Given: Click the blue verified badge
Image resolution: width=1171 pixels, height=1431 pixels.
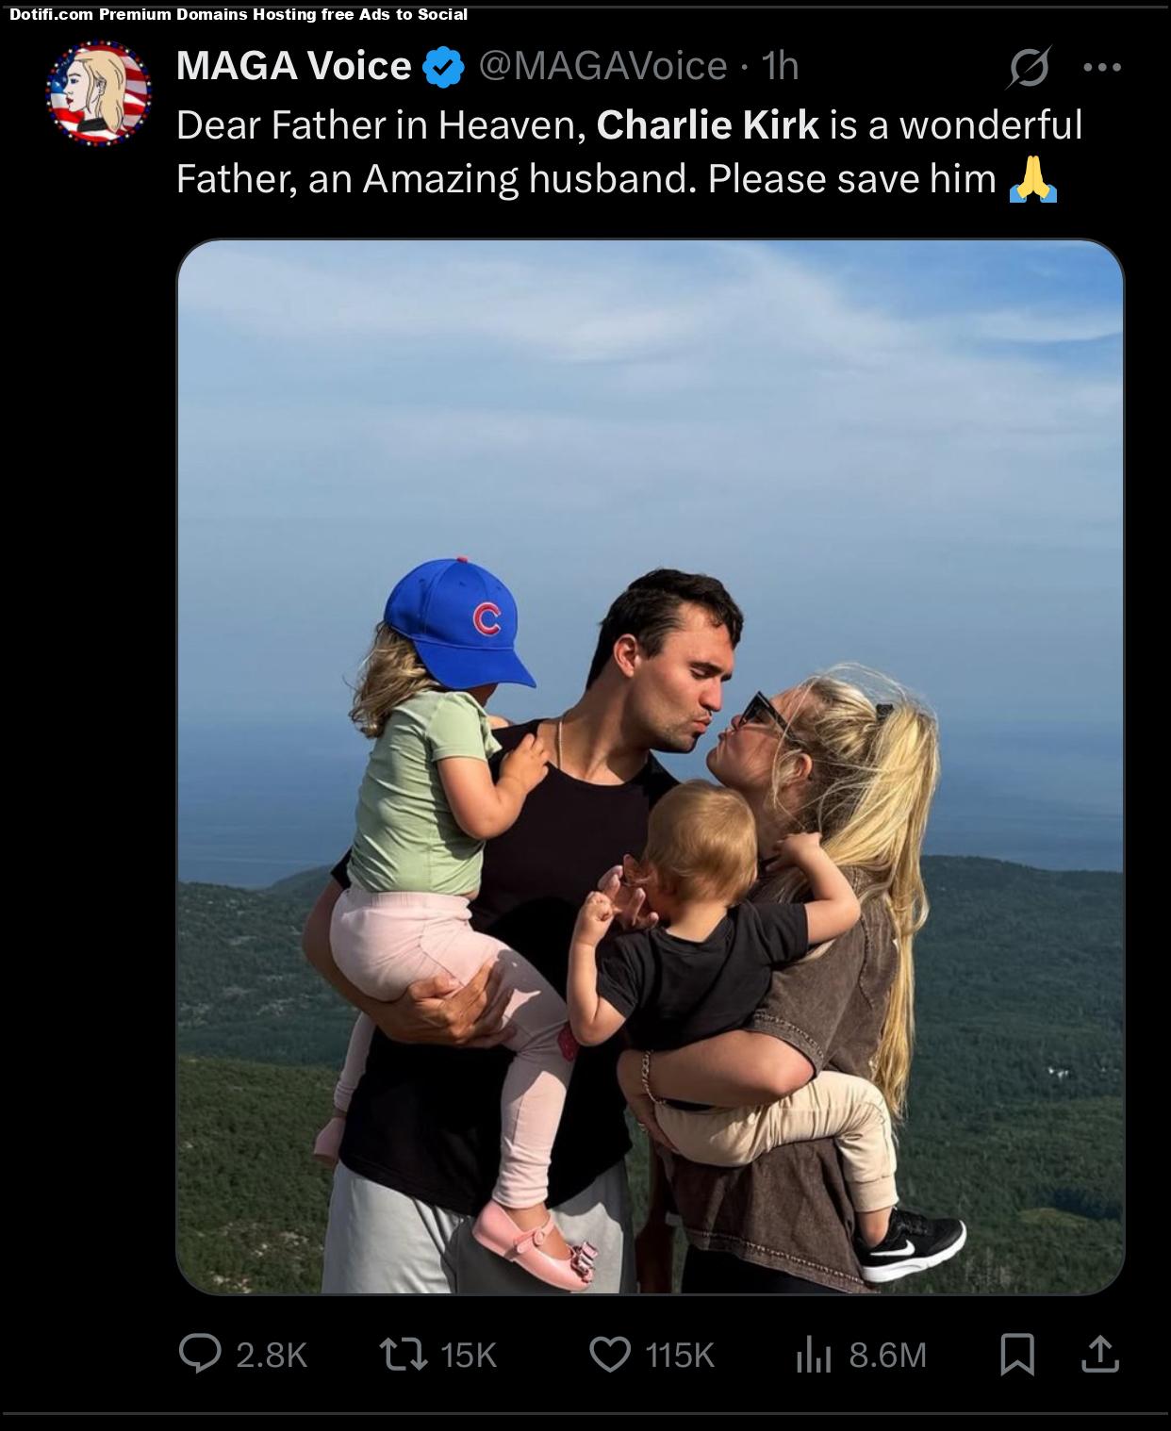Looking at the screenshot, I should point(444,67).
